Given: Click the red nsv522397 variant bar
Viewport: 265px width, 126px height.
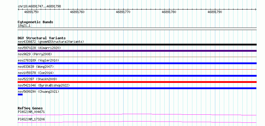Looking at the screenshot, I should pyautogui.click(x=137, y=82).
